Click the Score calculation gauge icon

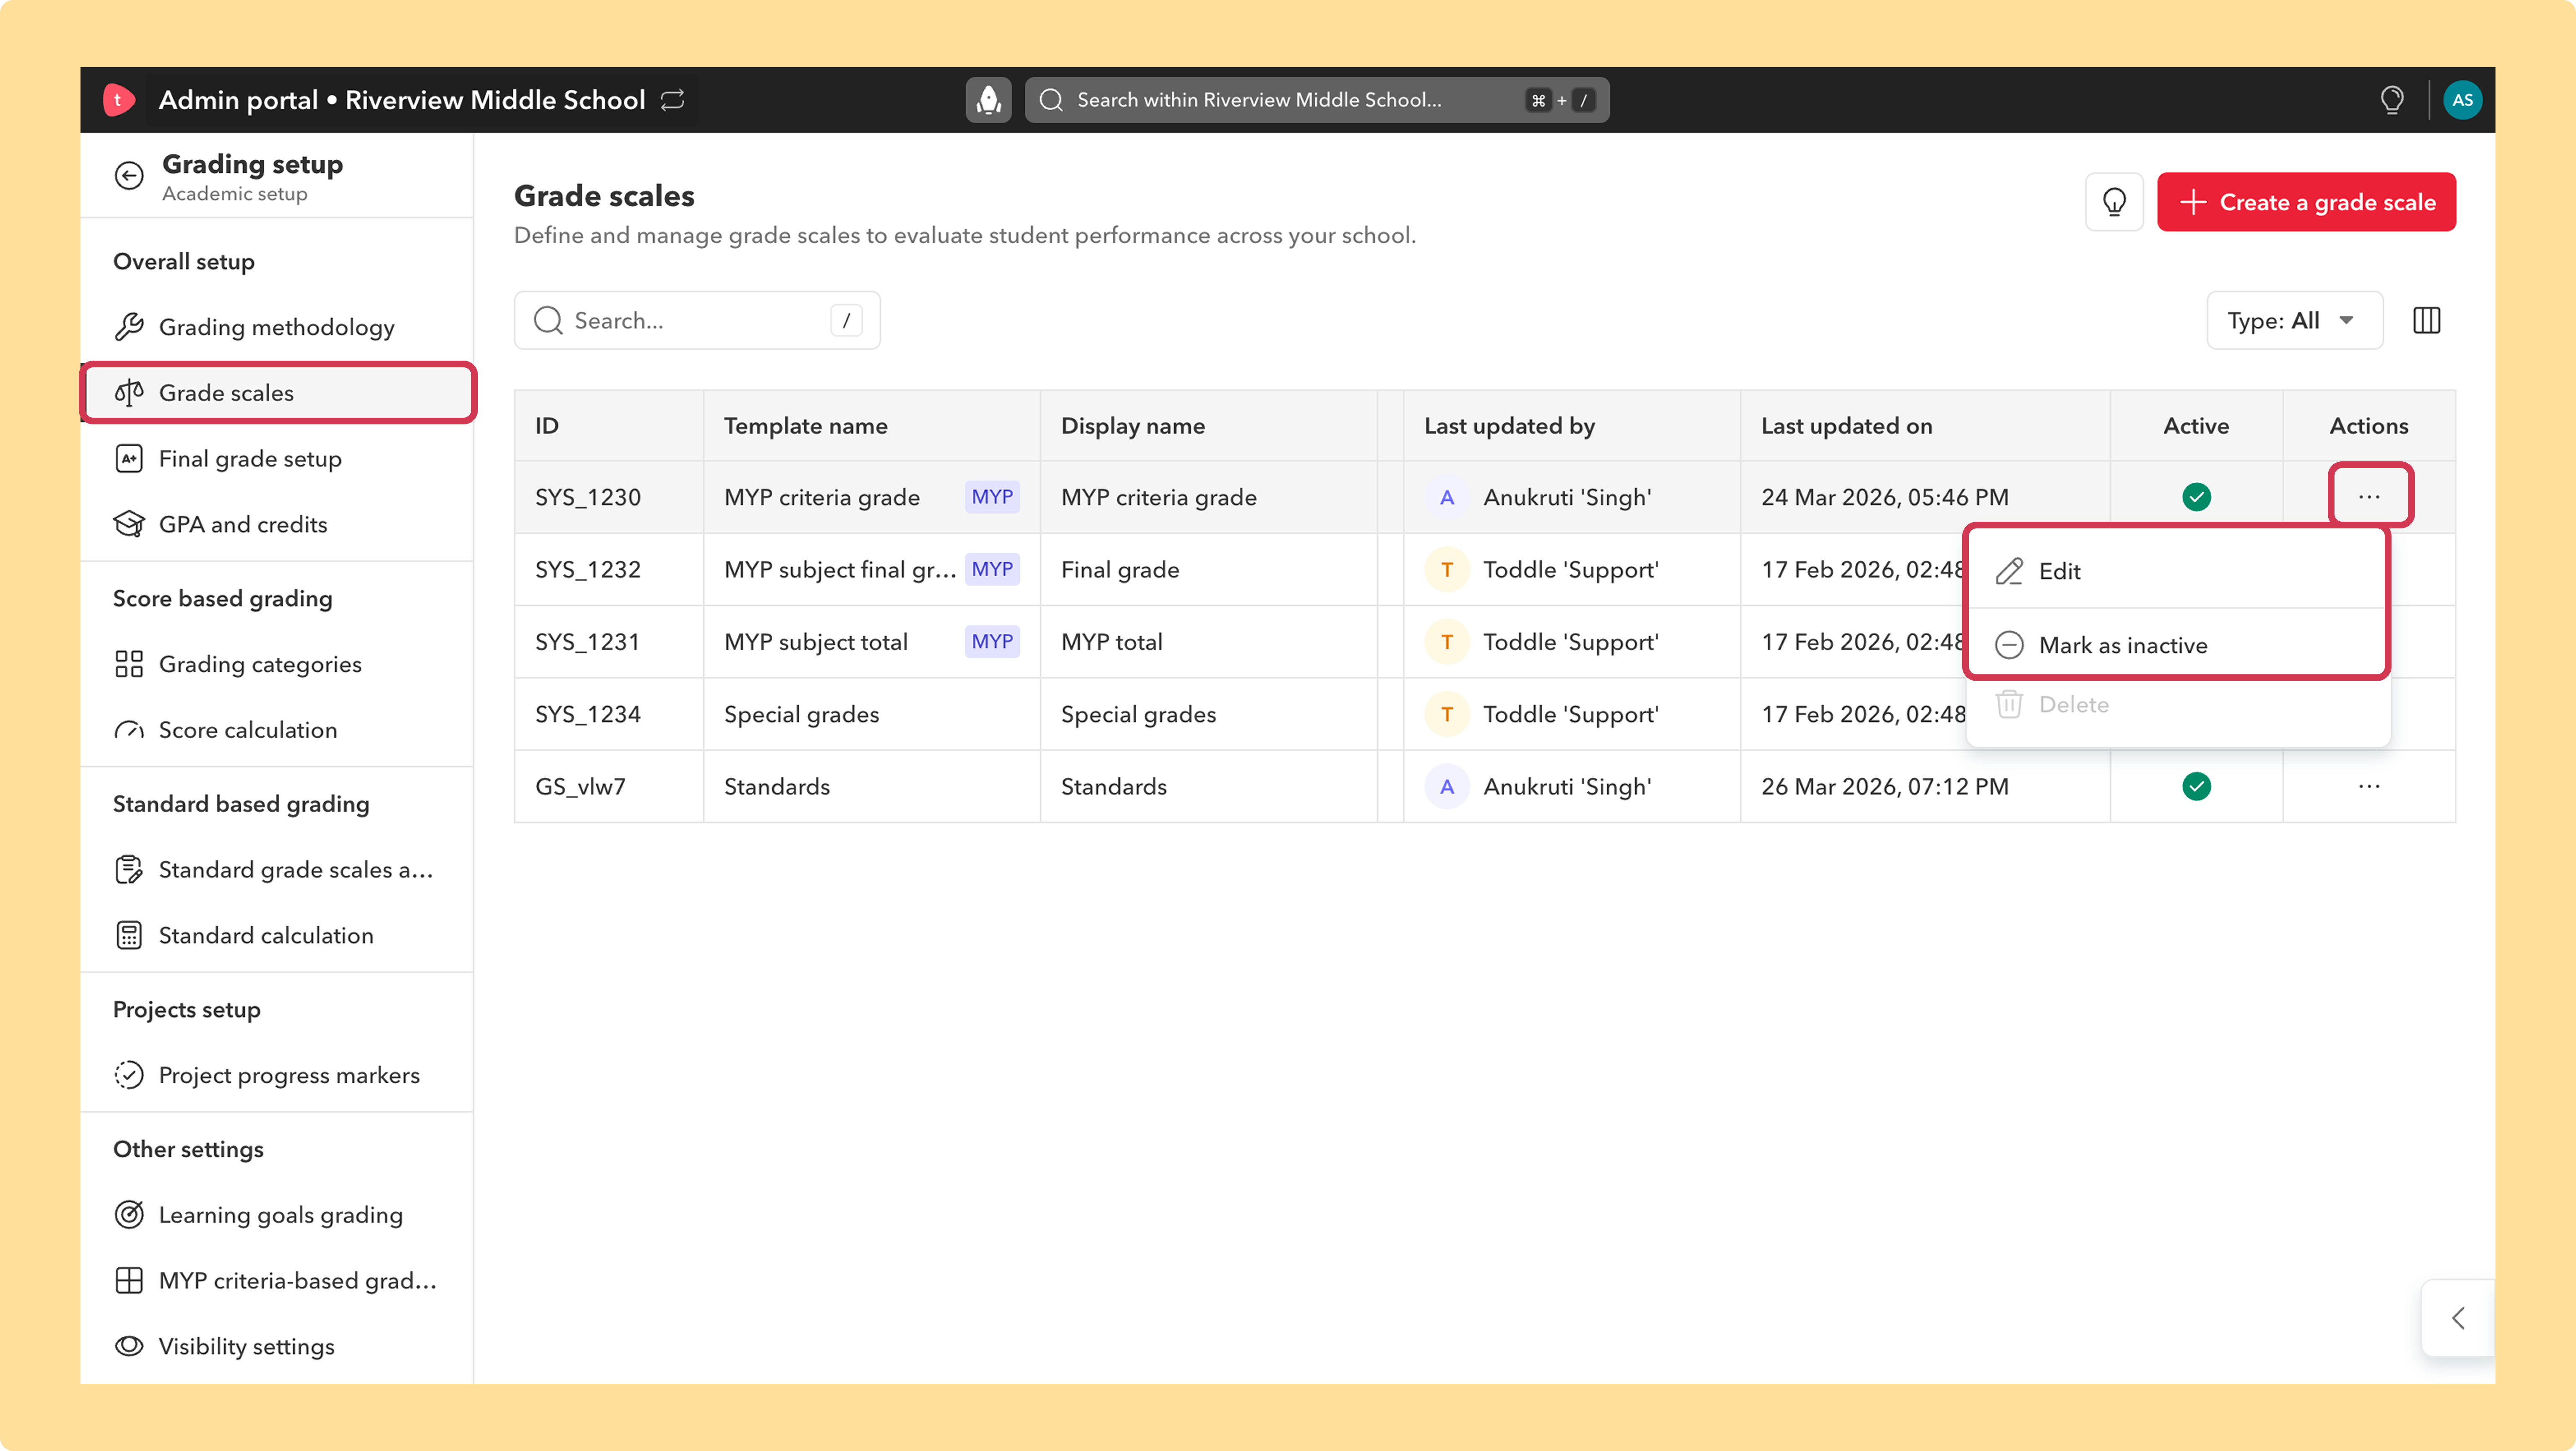[x=129, y=730]
